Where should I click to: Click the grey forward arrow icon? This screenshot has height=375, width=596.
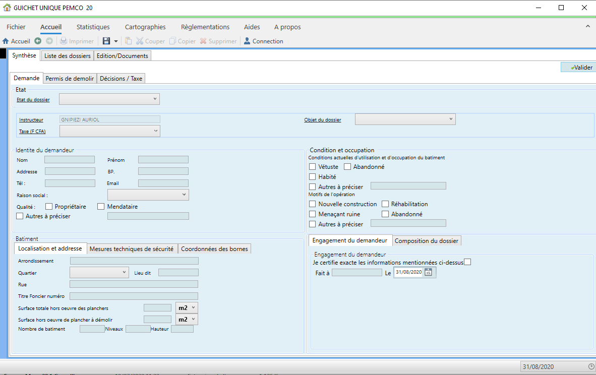(x=49, y=41)
